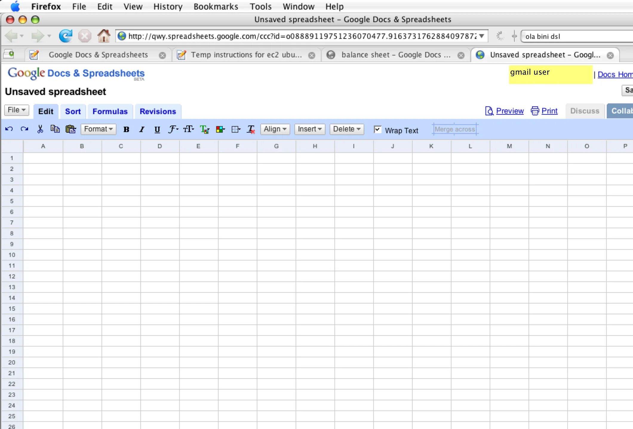Switch to the Revisions tab
The width and height of the screenshot is (633, 429).
(x=158, y=111)
